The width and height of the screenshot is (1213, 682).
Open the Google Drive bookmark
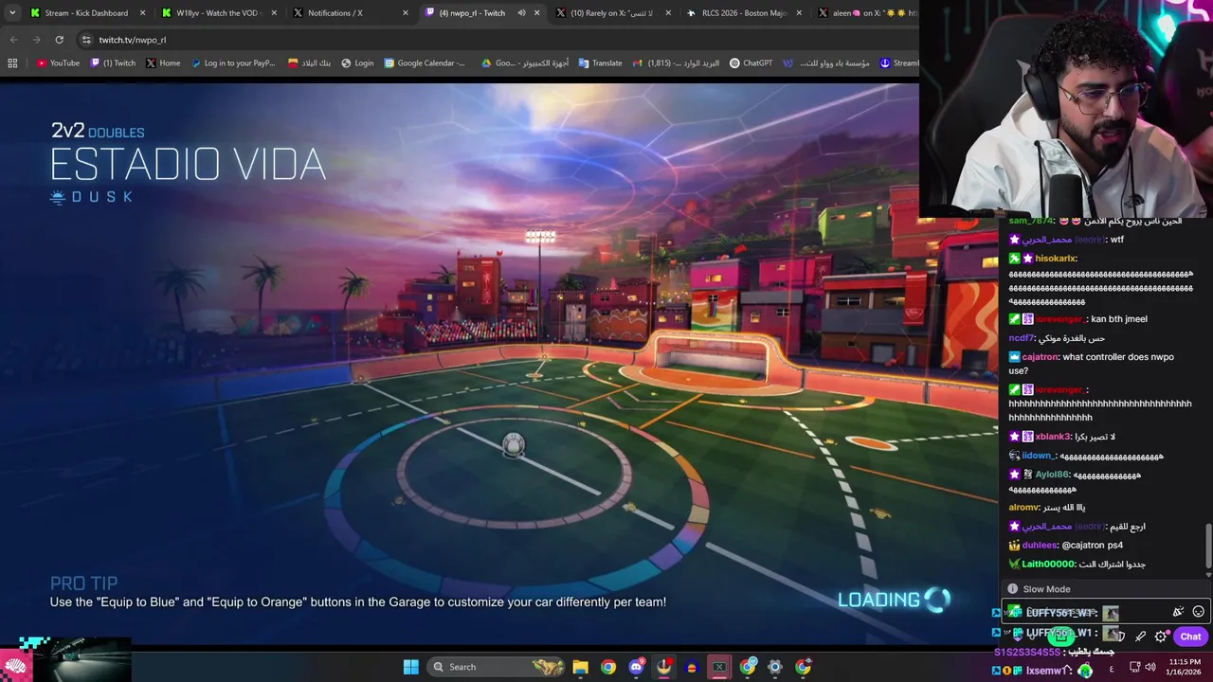(525, 63)
